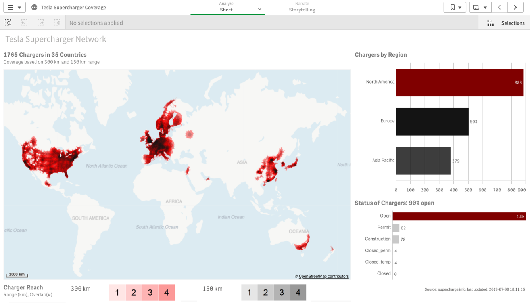This screenshot has height=304, width=530.
Task: Click 300 km red swatch 2
Action: (134, 293)
